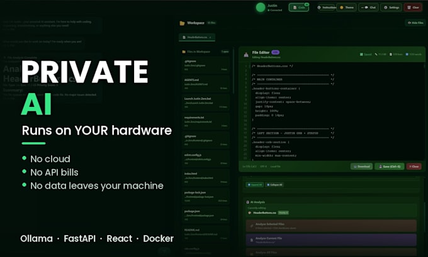Save the file with Save (Ctrl+S)

point(389,167)
